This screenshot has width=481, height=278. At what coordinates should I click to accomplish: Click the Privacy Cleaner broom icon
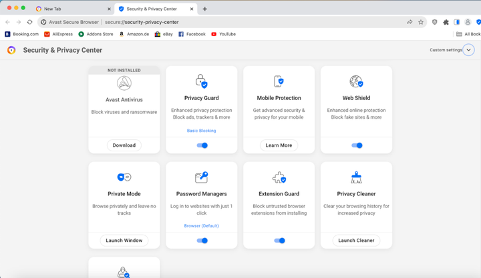pos(356,177)
